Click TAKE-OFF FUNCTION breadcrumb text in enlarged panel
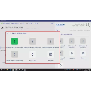Screen dimensions: 91x91 tap(19, 33)
